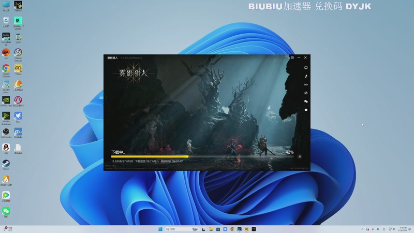
Task: Open the yellow raccoon app shortcut
Action: 18,69
